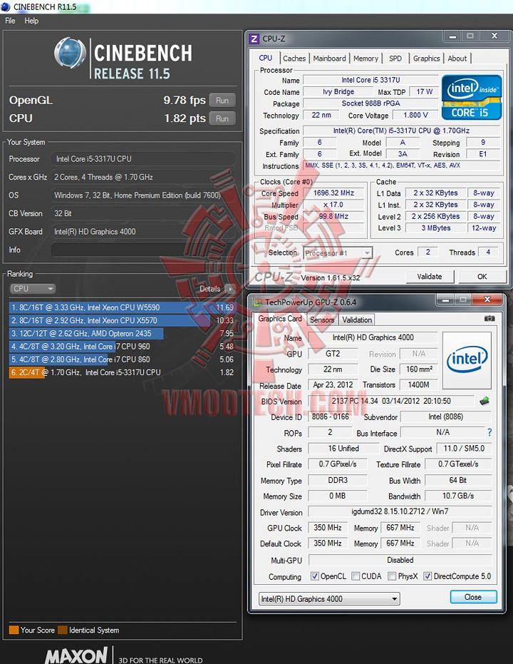
Task: Switch to the Memory tab in CPU-Z
Action: point(366,58)
